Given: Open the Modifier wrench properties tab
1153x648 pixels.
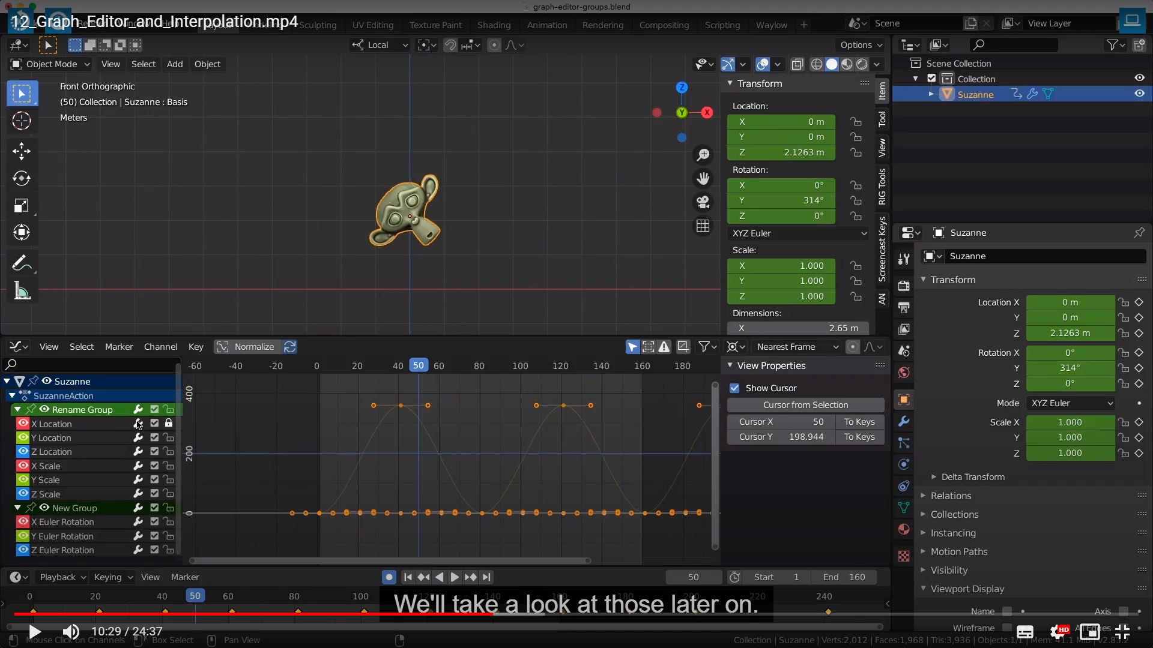Looking at the screenshot, I should (904, 421).
